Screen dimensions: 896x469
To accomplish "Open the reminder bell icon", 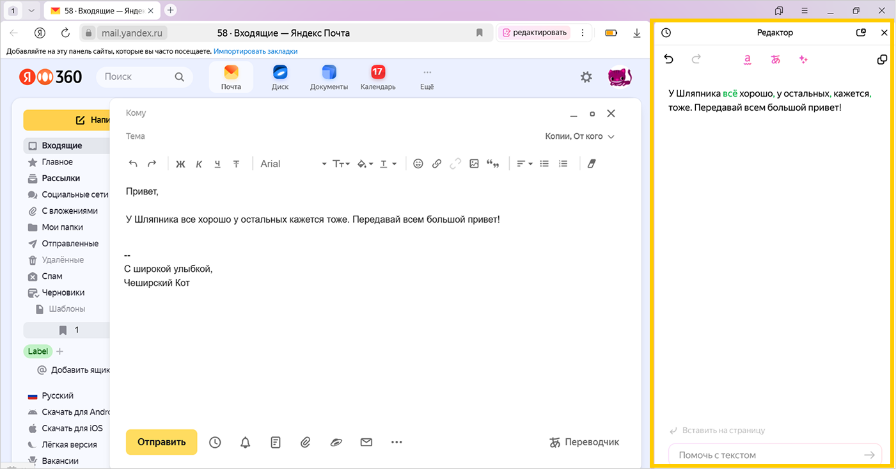I will pos(246,442).
